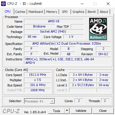The image size is (115, 115).
Task: Click the Code Name value Brisbane
Action: (x=39, y=26)
